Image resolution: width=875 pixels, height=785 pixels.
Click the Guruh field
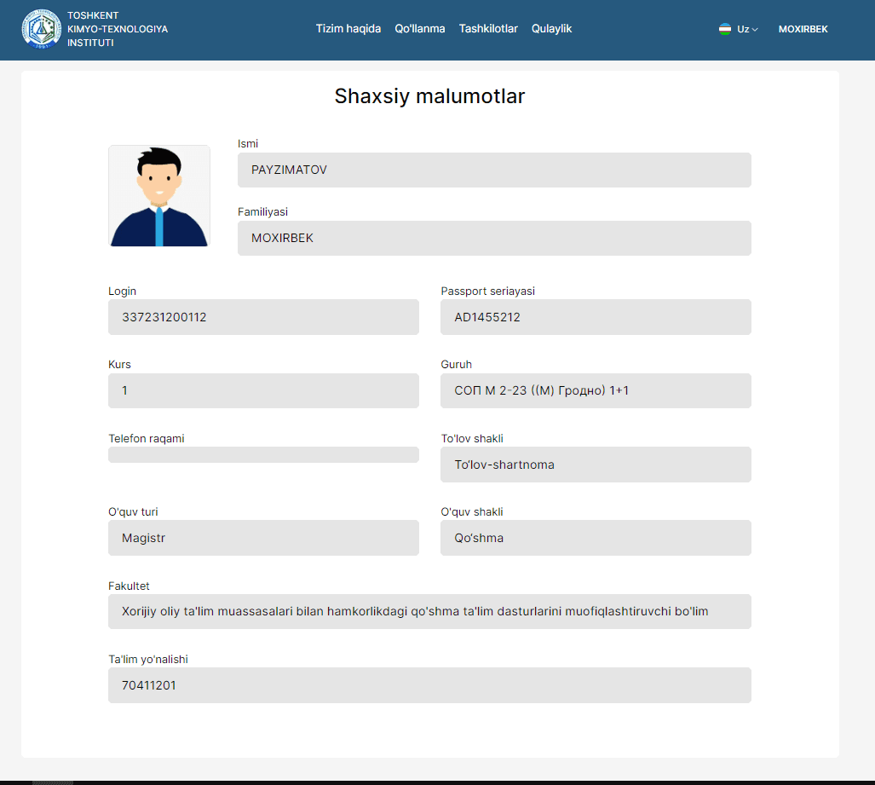(596, 390)
